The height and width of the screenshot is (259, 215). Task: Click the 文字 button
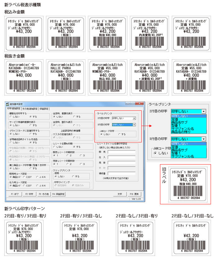tap(120, 194)
